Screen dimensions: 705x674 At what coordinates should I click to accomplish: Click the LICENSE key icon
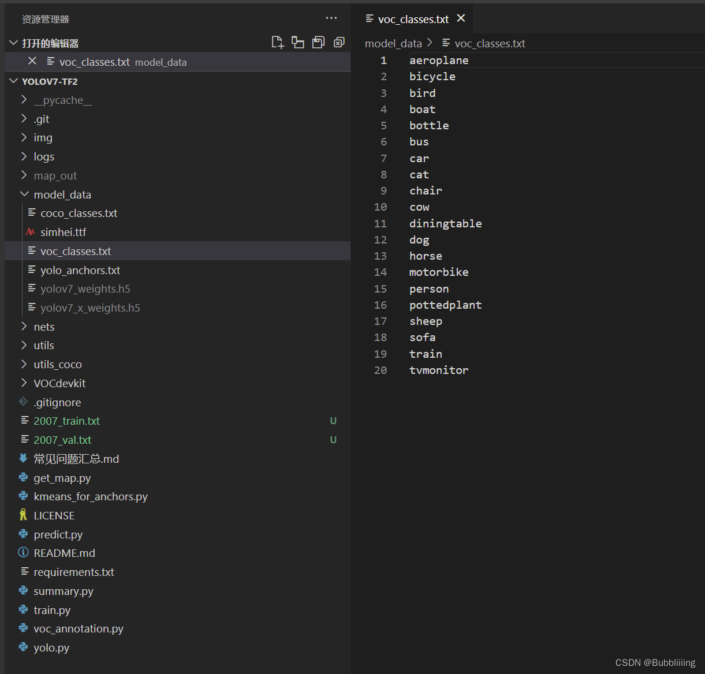pyautogui.click(x=23, y=515)
